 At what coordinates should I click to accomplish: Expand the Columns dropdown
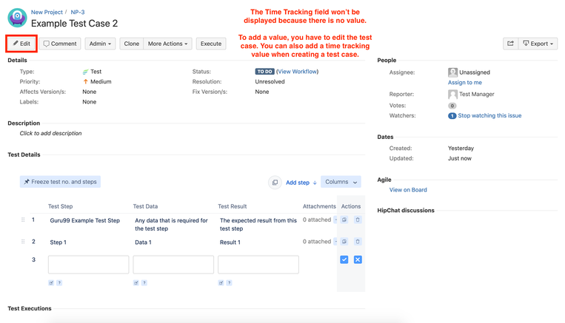[341, 182]
